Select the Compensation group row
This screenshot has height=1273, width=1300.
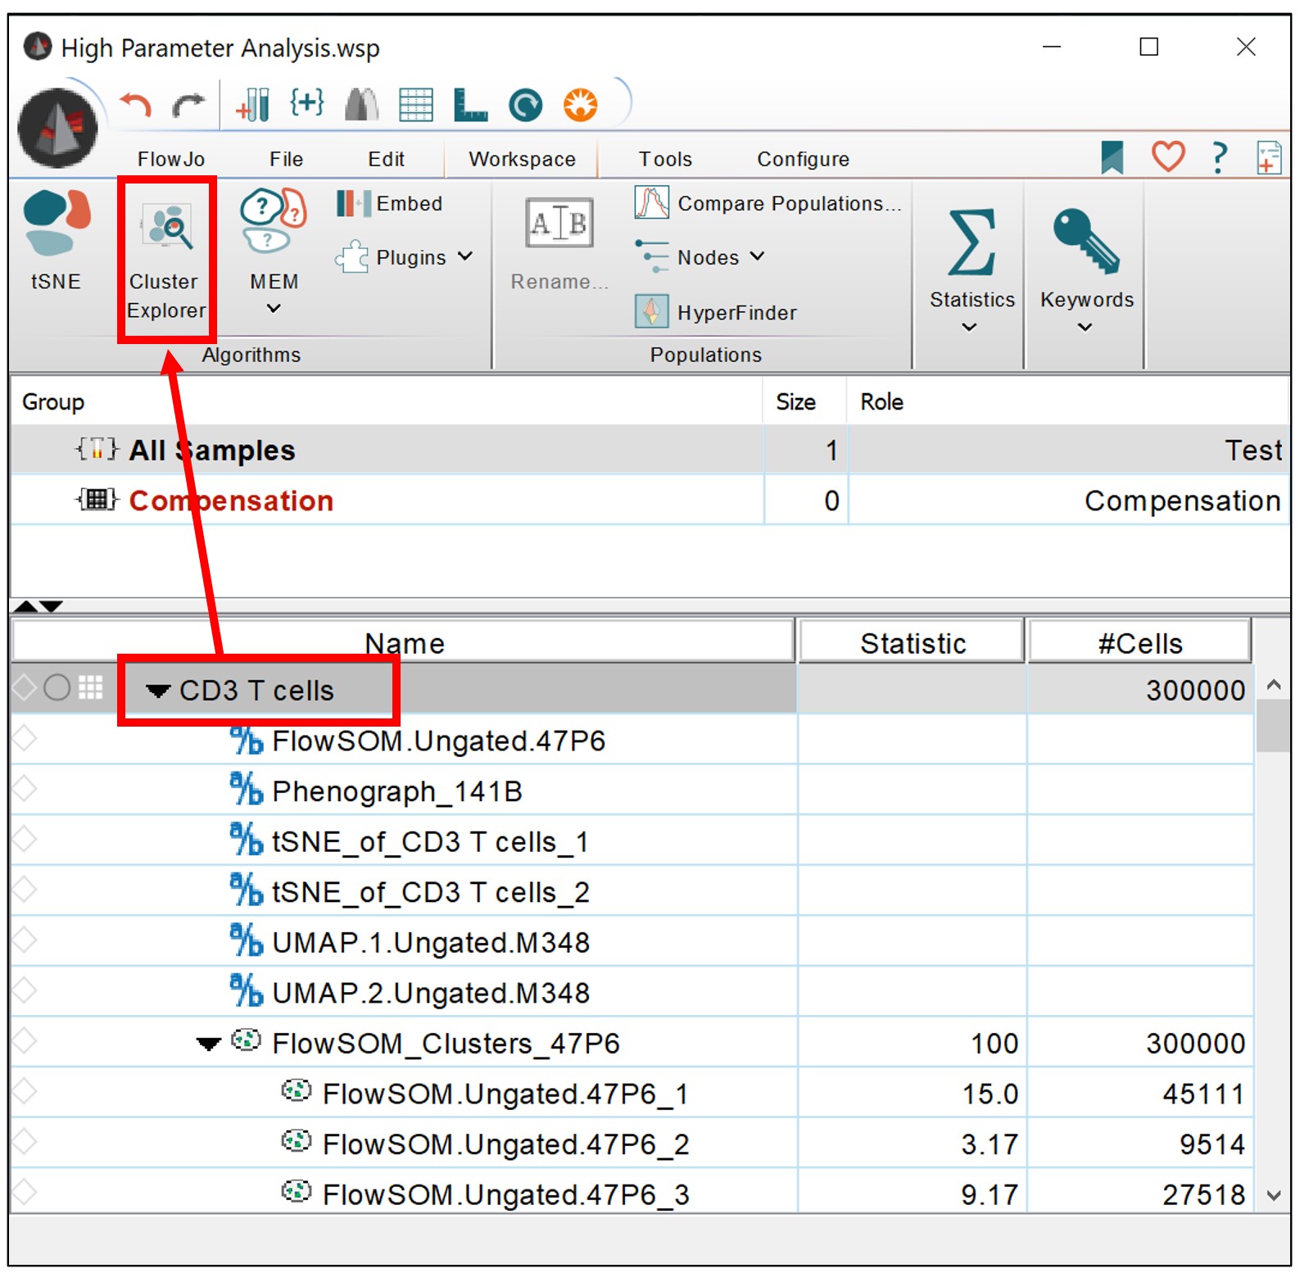point(231,501)
